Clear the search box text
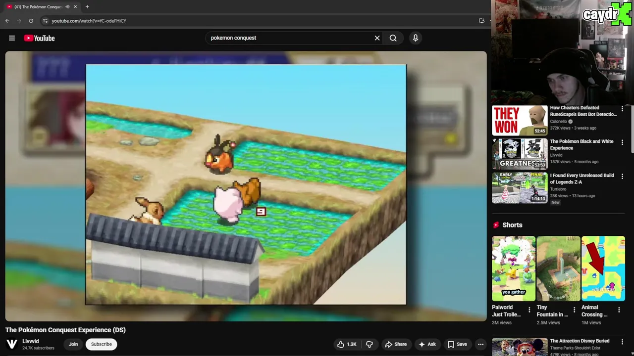The image size is (634, 356). click(377, 38)
